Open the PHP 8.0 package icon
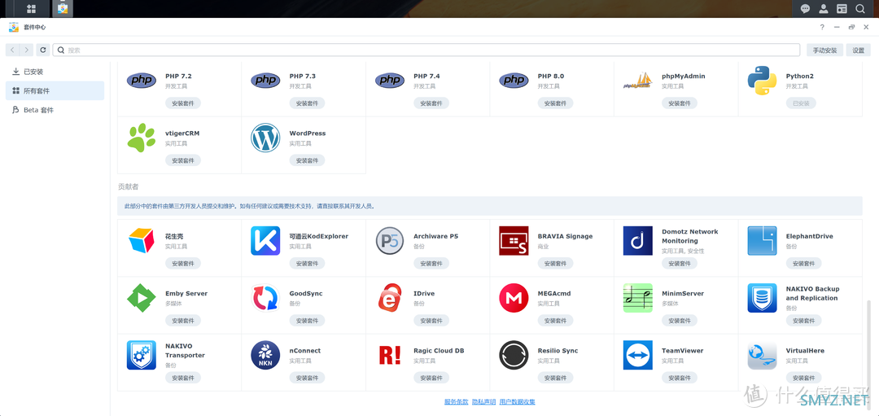The height and width of the screenshot is (416, 879). (x=514, y=81)
